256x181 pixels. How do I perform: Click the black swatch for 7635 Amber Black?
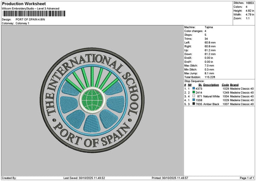pyautogui.click(x=194, y=104)
